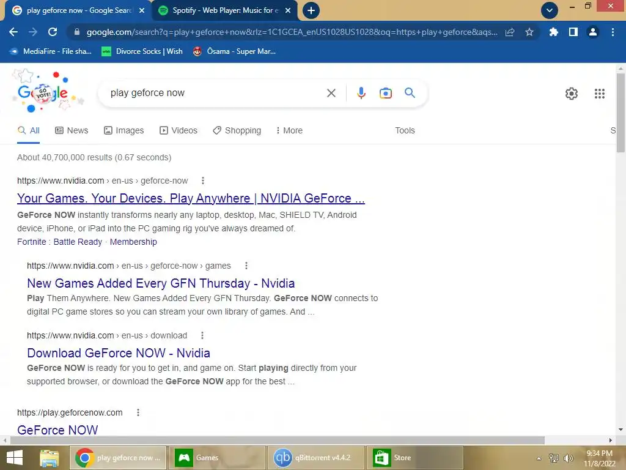Open the Ōsama Super Mario bookmark
The width and height of the screenshot is (626, 470).
point(234,51)
